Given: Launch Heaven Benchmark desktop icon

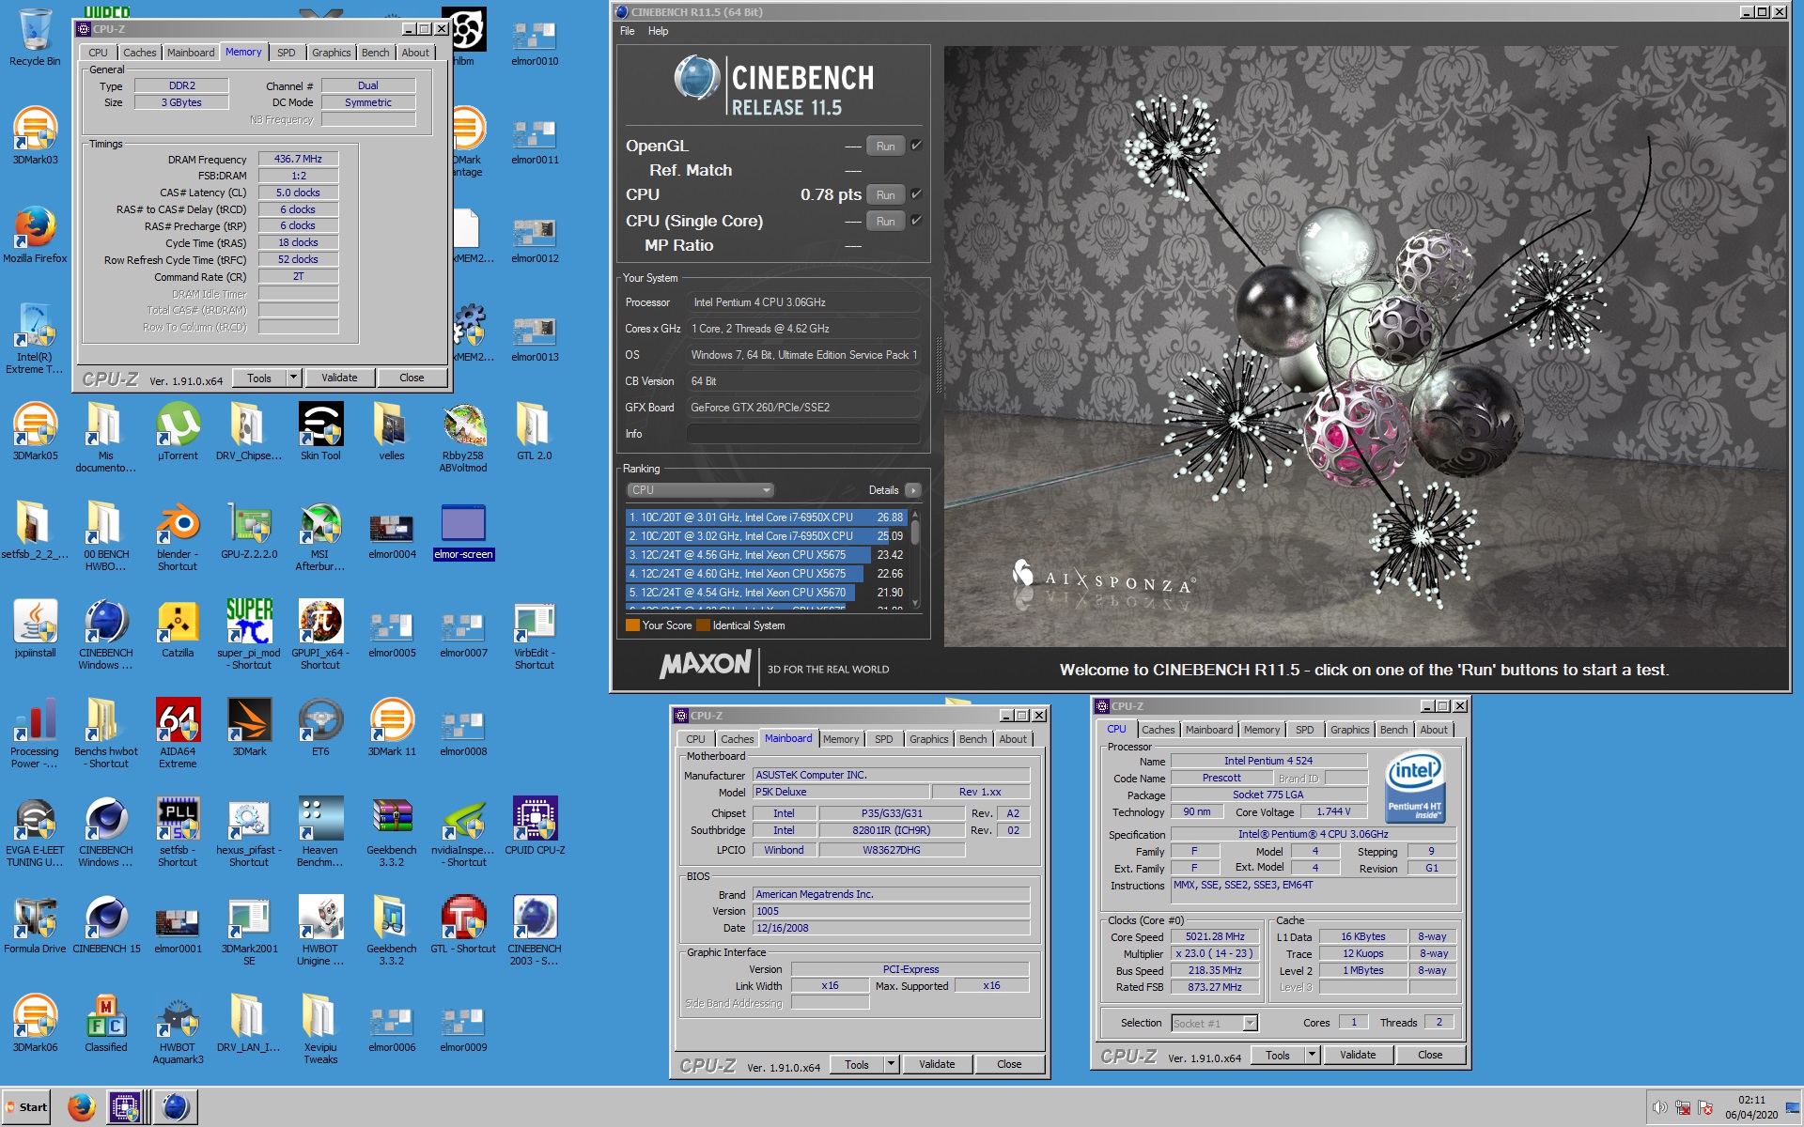Looking at the screenshot, I should (x=320, y=833).
